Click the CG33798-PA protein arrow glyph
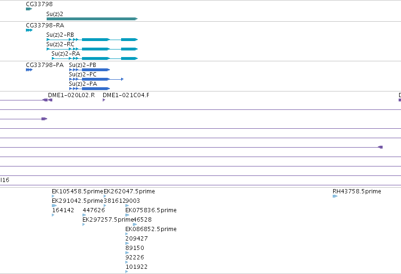The width and height of the screenshot is (401, 274). (29, 70)
